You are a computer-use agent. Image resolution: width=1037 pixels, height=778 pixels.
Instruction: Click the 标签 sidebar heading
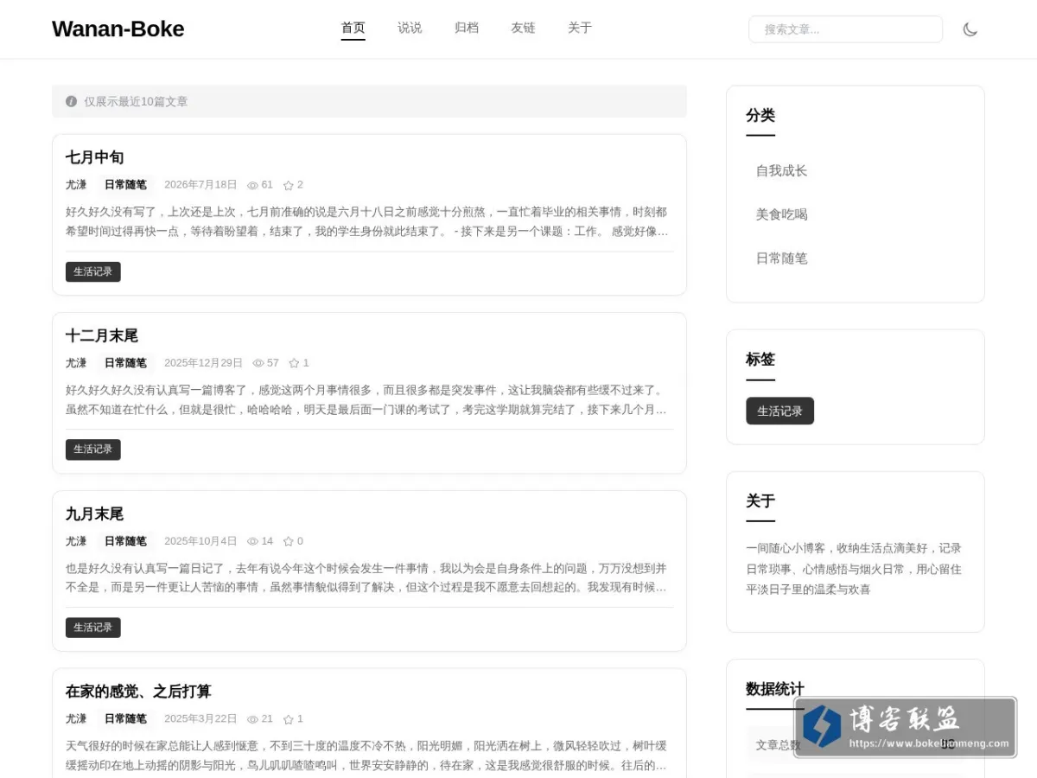pos(760,359)
